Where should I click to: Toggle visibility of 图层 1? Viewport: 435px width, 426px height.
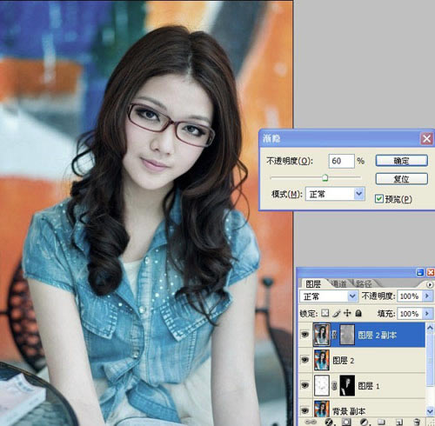(x=304, y=385)
